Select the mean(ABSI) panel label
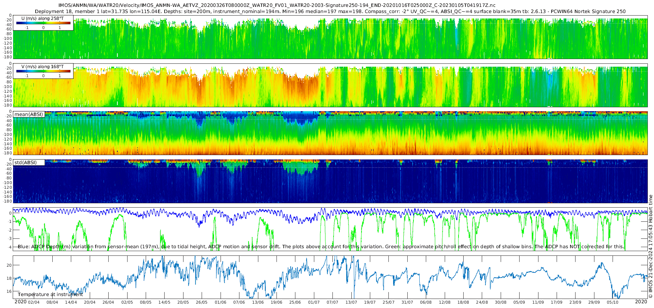The width and height of the screenshot is (654, 308). tap(29, 115)
